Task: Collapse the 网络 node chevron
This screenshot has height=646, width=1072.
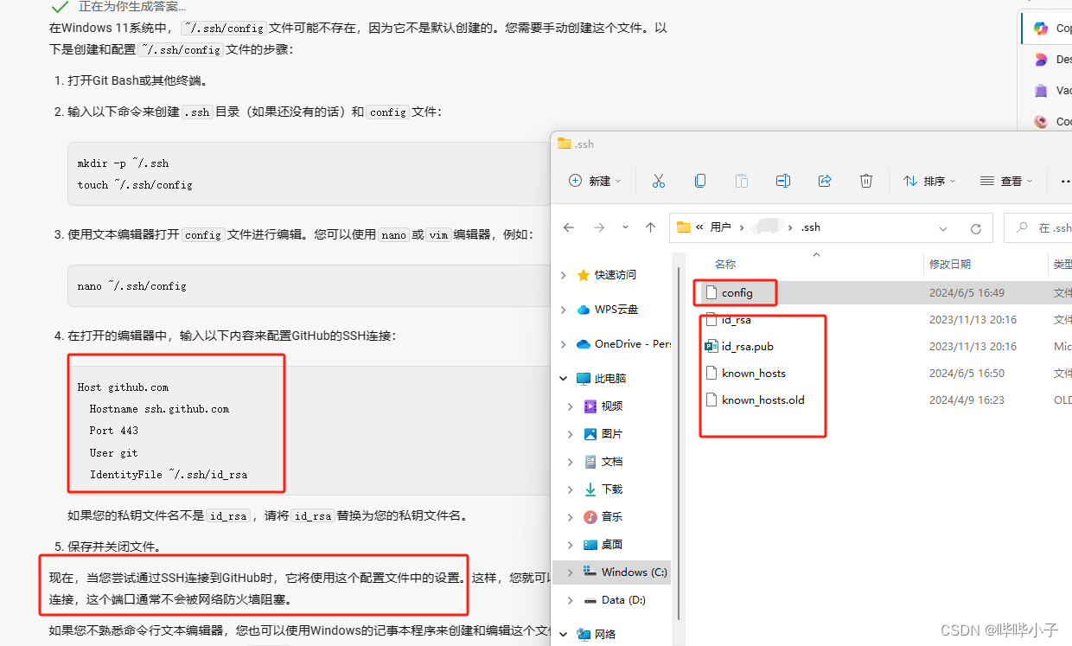Action: tap(564, 635)
